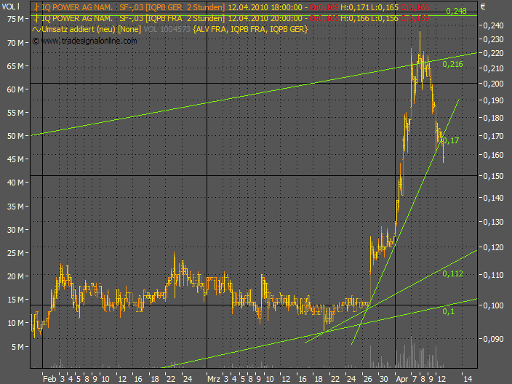The width and height of the screenshot is (512, 384).
Task: Click the Apr label on the date axis
Action: [402, 379]
